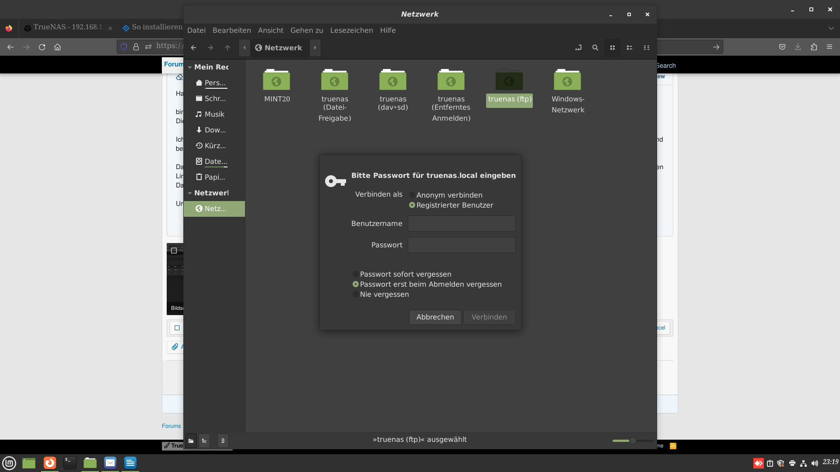Switch to list view
This screenshot has width=840, height=472.
click(630, 48)
